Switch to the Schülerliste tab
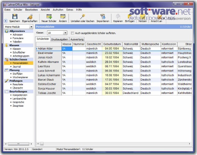The width and height of the screenshot is (197, 155). click(x=43, y=39)
